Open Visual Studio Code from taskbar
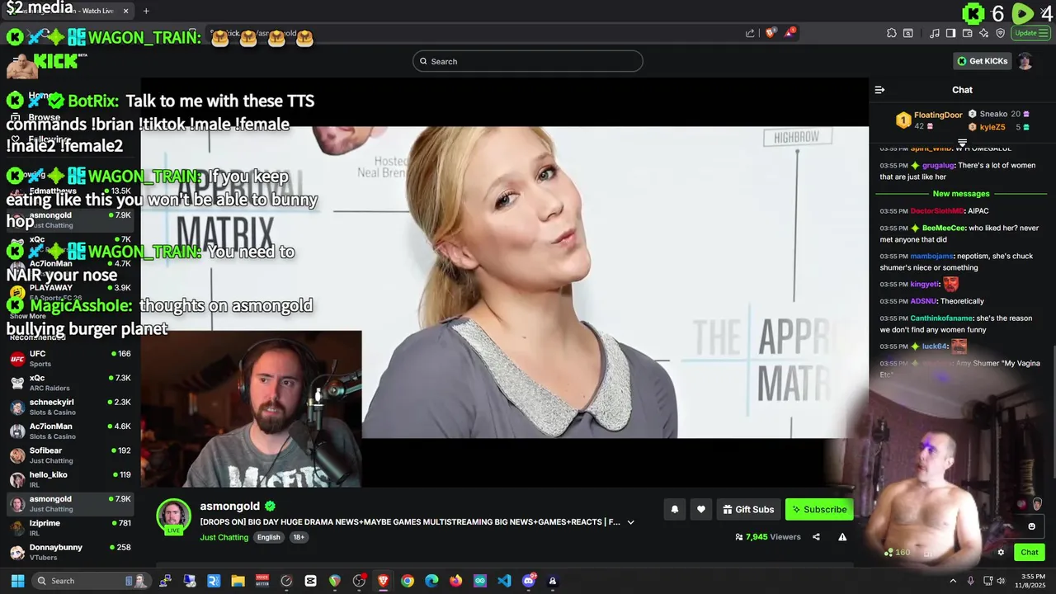 pyautogui.click(x=504, y=581)
